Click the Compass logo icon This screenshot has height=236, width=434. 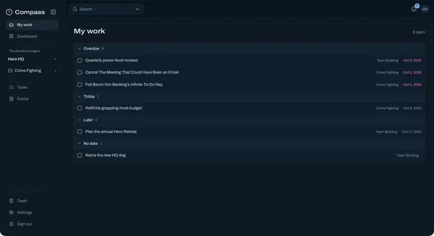(x=9, y=12)
